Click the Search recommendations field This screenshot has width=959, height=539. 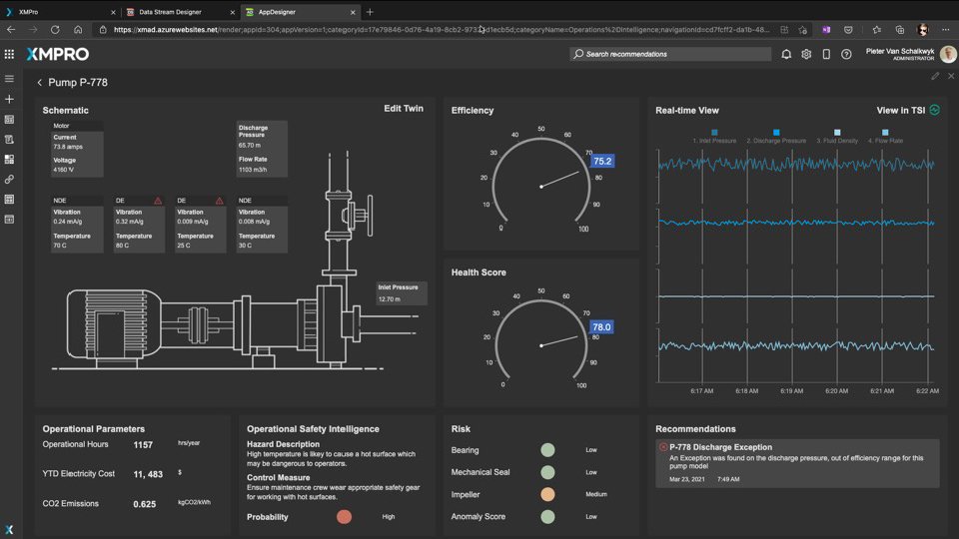[x=671, y=54]
